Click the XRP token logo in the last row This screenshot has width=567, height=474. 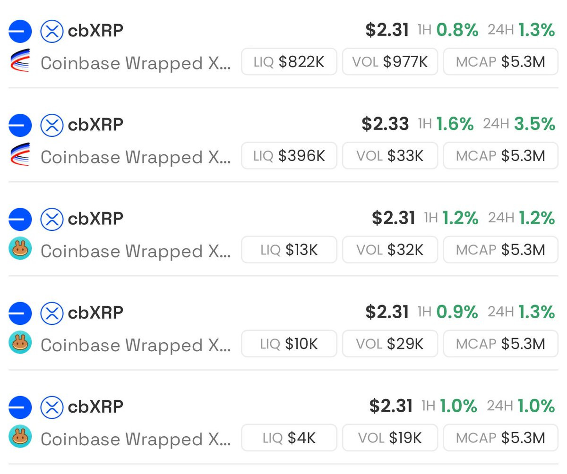click(52, 408)
